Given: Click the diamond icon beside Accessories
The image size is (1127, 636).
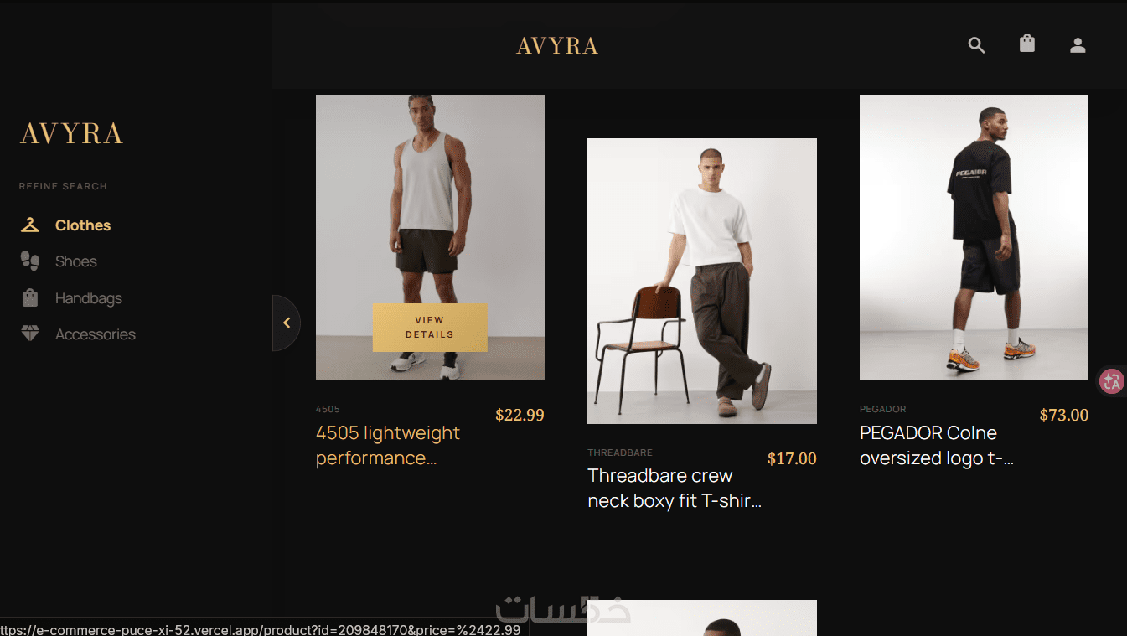Looking at the screenshot, I should [x=30, y=334].
